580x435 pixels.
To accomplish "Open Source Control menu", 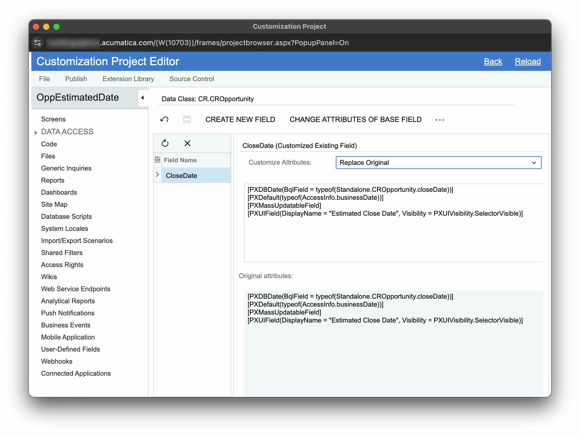I will pyautogui.click(x=191, y=79).
